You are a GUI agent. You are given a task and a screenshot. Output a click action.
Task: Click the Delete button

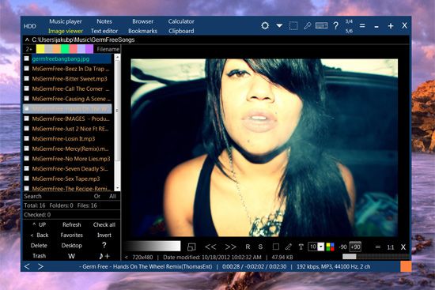[39, 246]
